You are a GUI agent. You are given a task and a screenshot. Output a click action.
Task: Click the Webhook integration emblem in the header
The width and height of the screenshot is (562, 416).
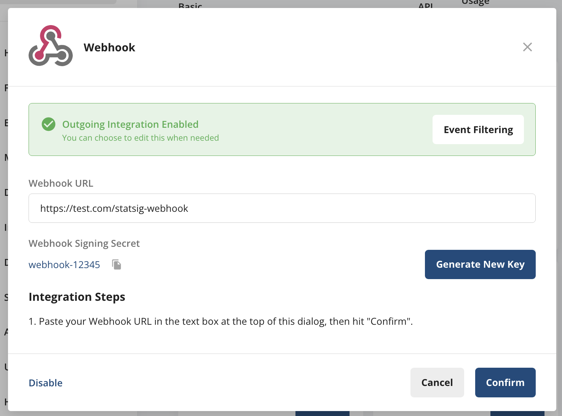pos(50,47)
